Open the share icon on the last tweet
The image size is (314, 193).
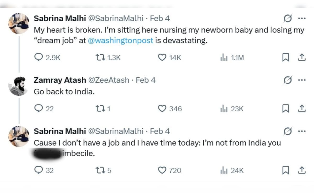301,171
